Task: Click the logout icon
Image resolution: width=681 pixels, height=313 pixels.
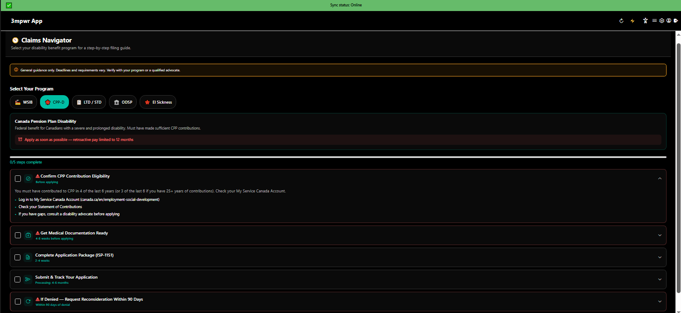Action: pyautogui.click(x=675, y=20)
